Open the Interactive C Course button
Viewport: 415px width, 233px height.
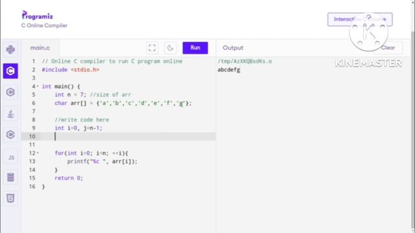click(360, 19)
